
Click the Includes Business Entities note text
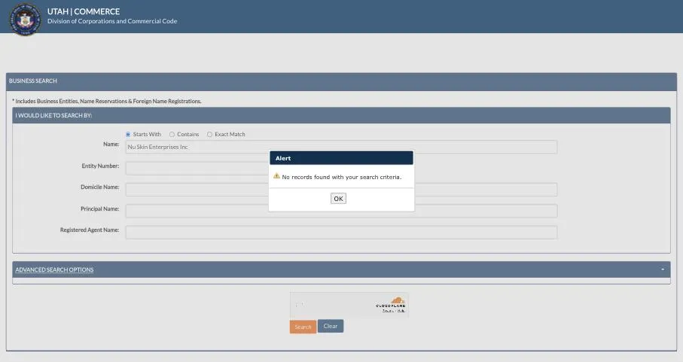click(107, 101)
